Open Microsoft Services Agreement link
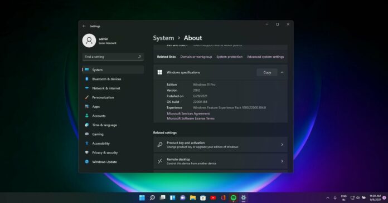 (188, 113)
